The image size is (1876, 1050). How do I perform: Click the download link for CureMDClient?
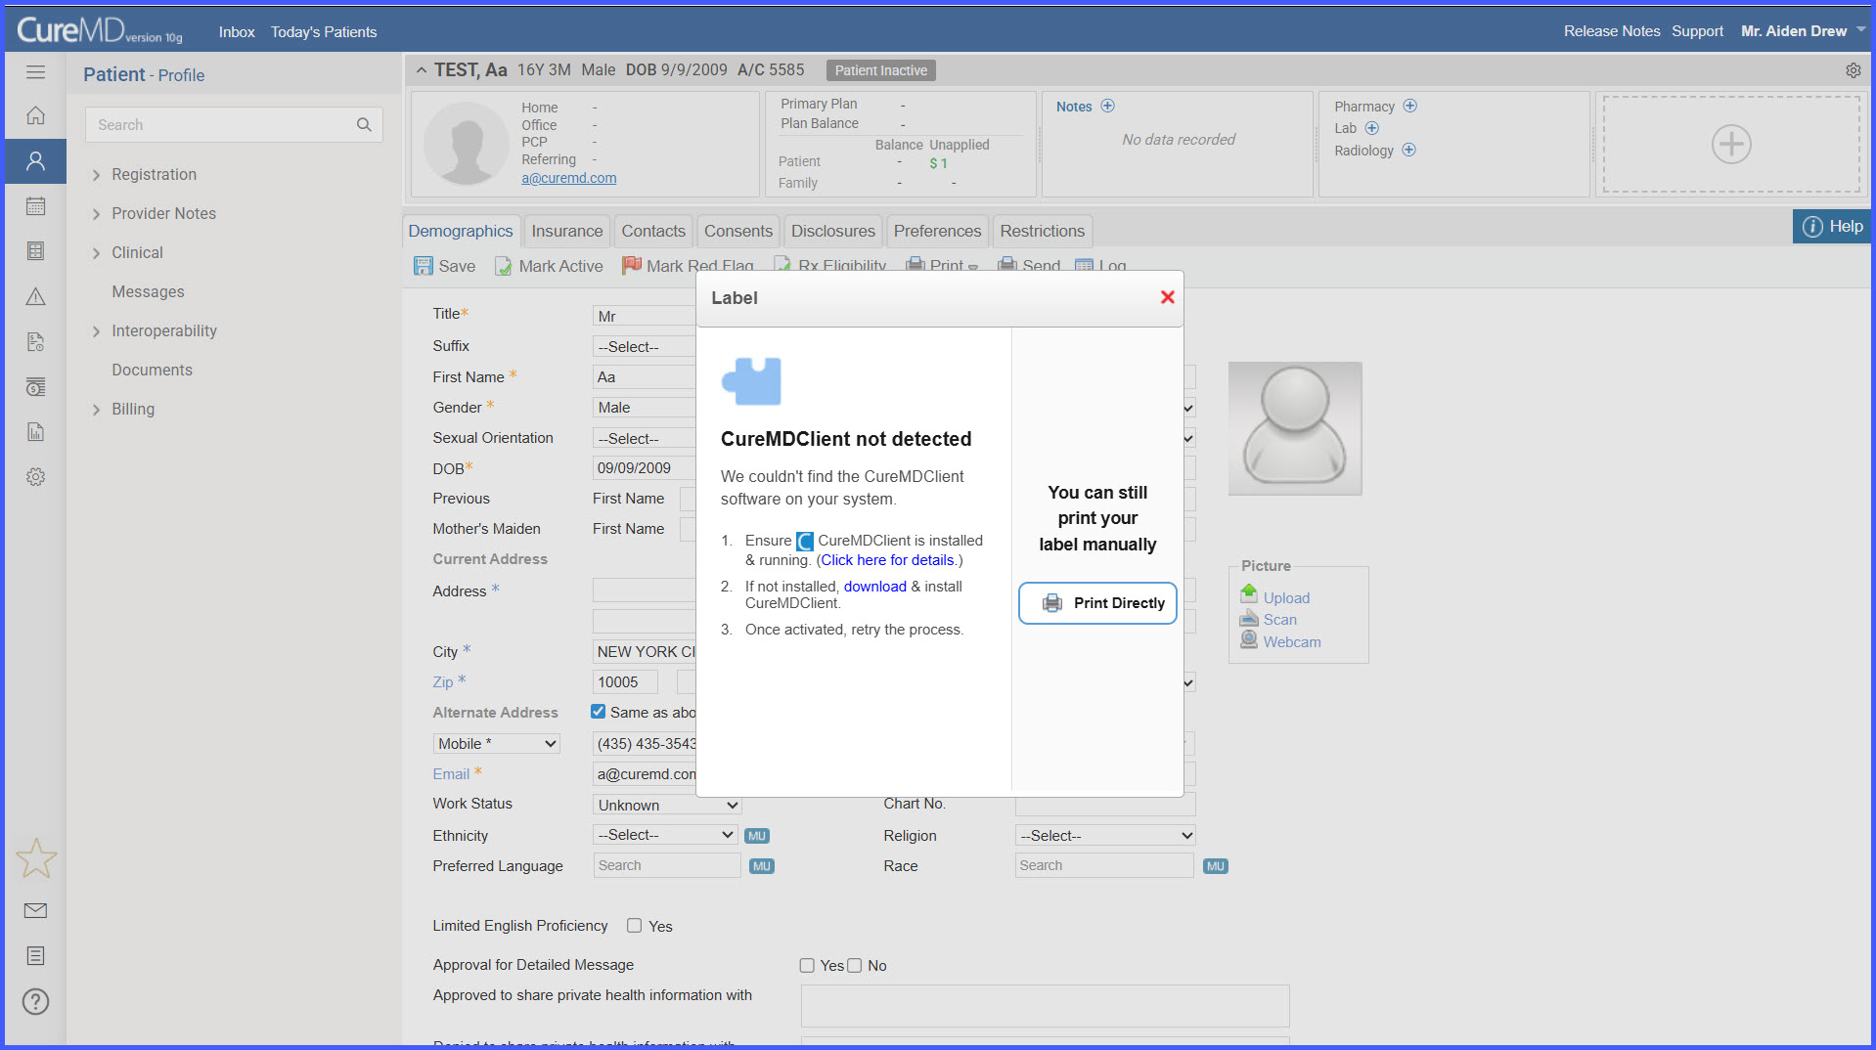[x=875, y=587]
